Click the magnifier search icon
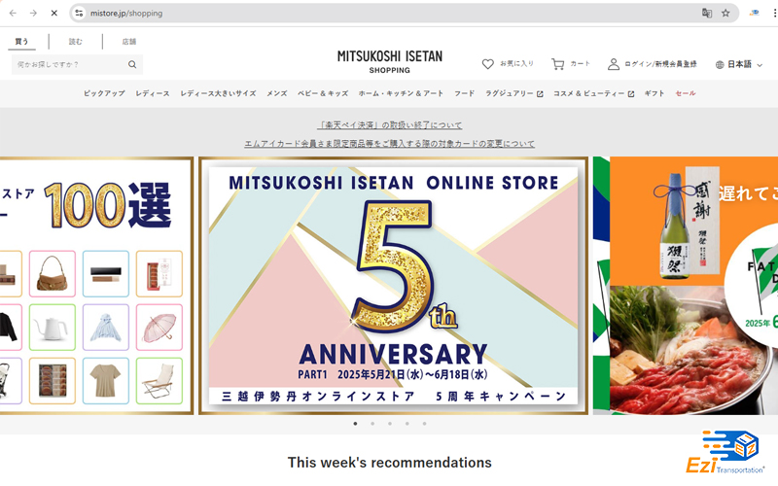 132,64
